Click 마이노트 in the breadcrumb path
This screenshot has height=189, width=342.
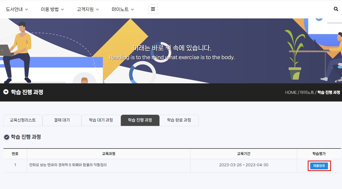click(307, 92)
